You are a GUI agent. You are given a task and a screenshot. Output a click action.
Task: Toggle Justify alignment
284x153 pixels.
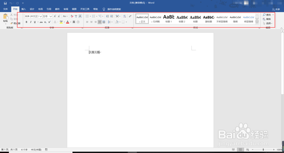100,22
